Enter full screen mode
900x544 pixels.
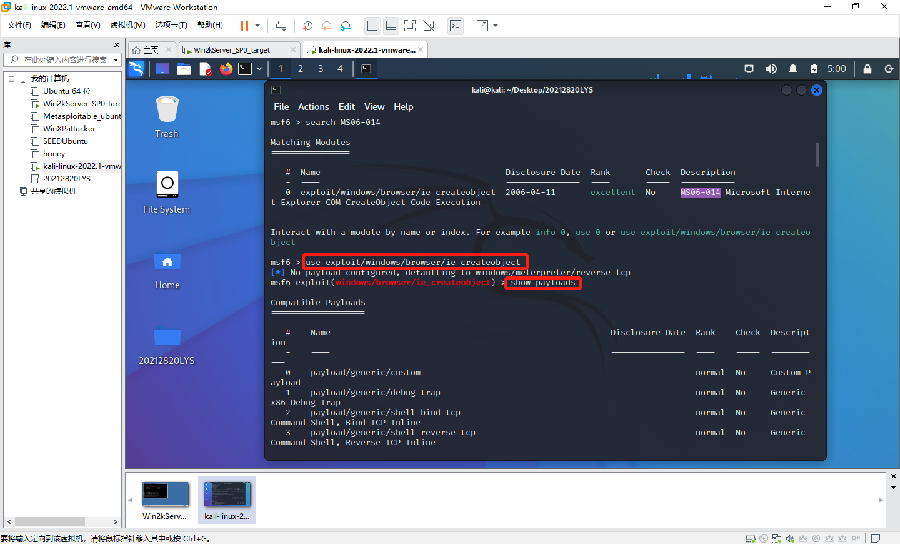coord(410,26)
